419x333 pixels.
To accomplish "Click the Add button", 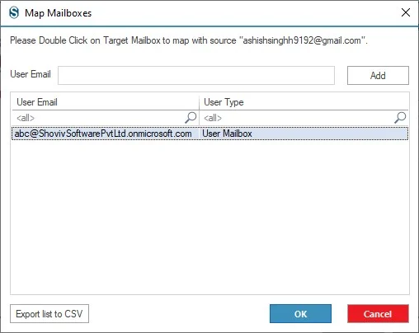I will (x=378, y=75).
